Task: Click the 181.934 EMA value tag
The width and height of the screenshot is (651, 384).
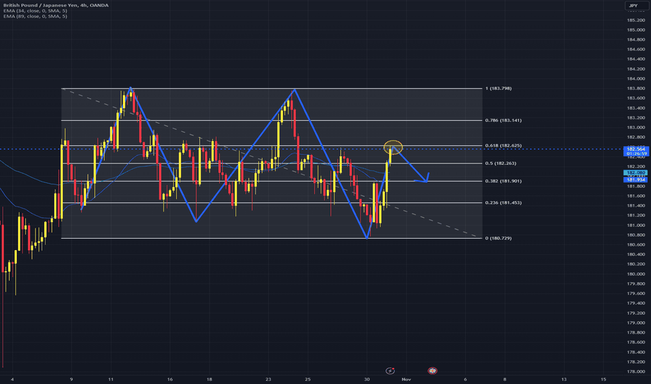Action: 636,179
